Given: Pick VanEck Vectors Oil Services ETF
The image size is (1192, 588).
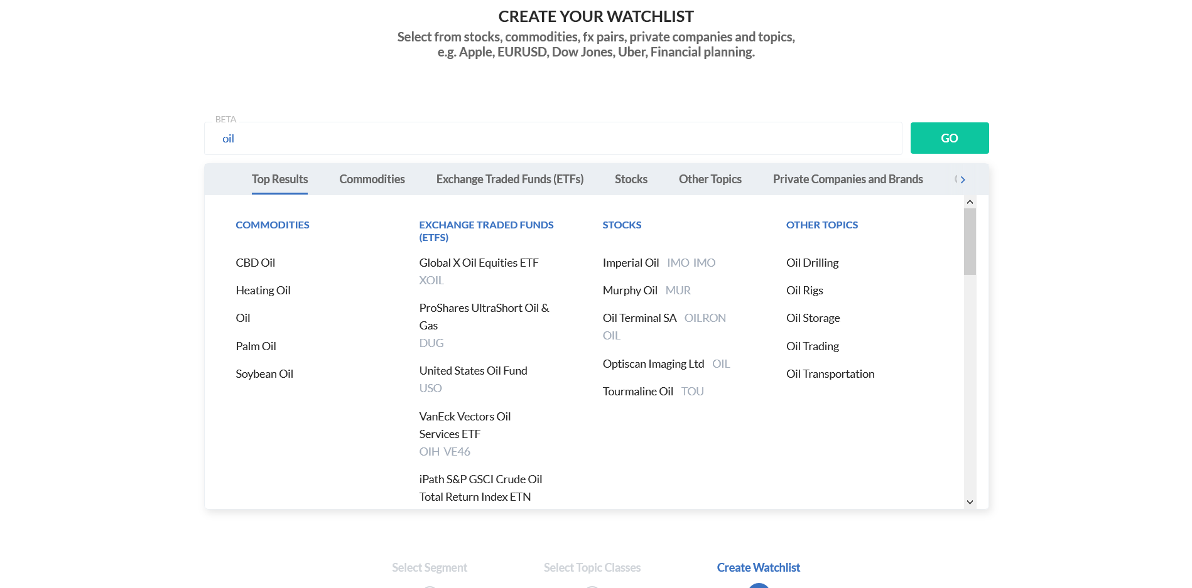Looking at the screenshot, I should click(x=465, y=425).
